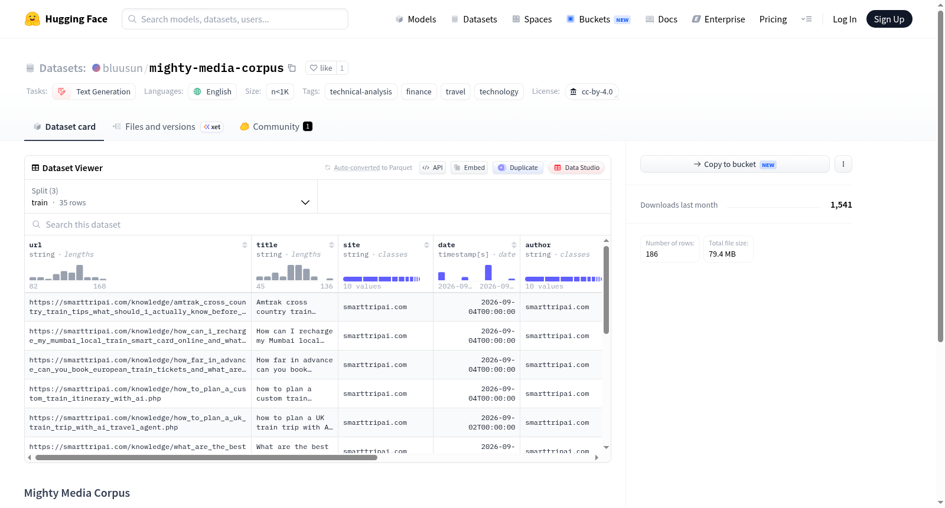Click the English language tag
The width and height of the screenshot is (945, 508).
[213, 91]
